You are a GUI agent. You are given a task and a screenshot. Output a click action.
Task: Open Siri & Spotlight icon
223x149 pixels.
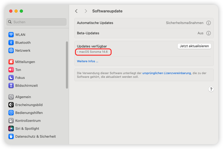coord(11,128)
